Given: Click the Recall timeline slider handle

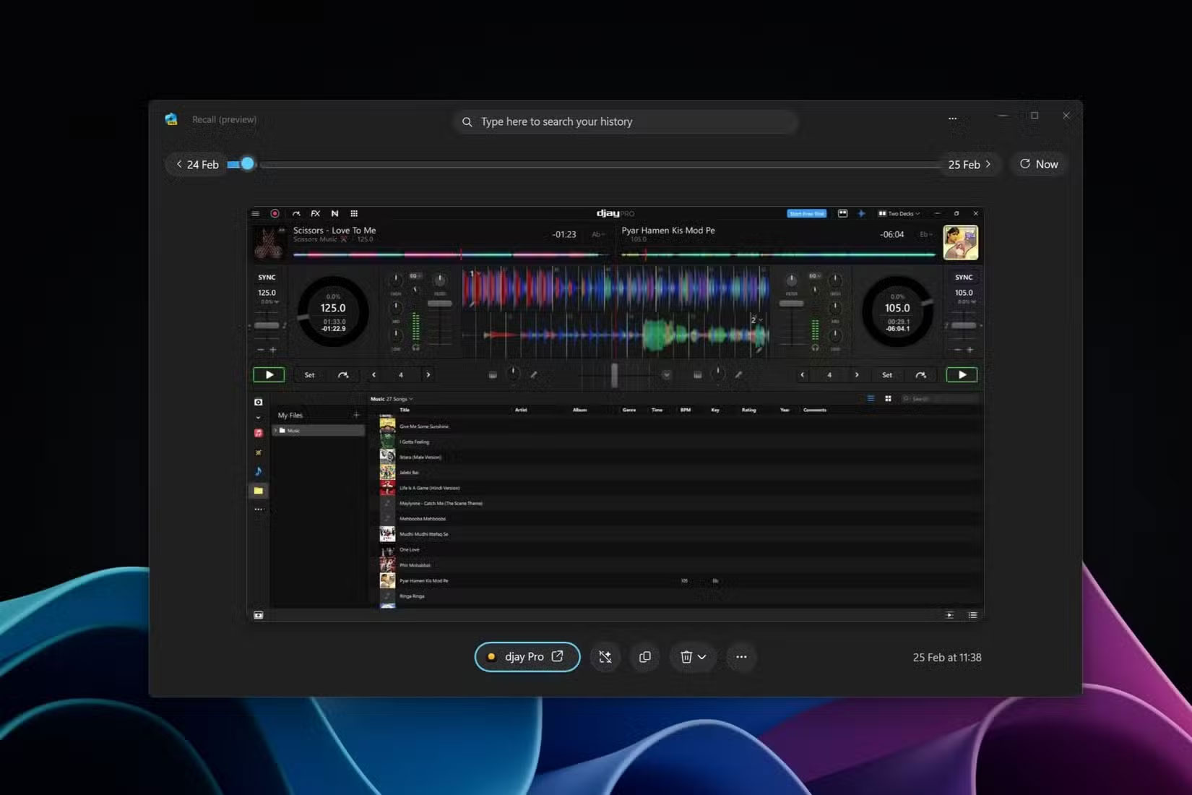Looking at the screenshot, I should coord(247,164).
